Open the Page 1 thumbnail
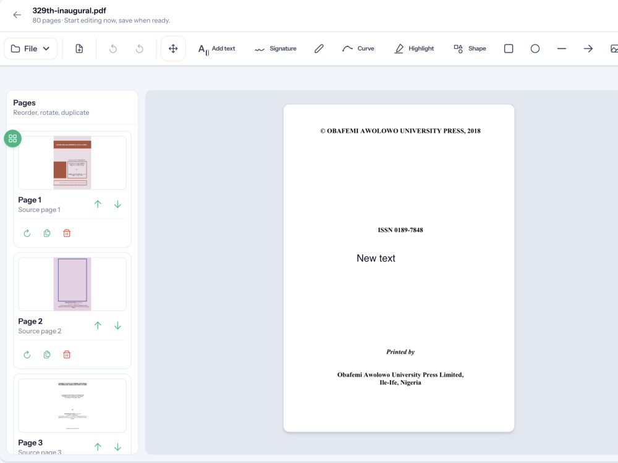Image resolution: width=618 pixels, height=463 pixels. 72,163
